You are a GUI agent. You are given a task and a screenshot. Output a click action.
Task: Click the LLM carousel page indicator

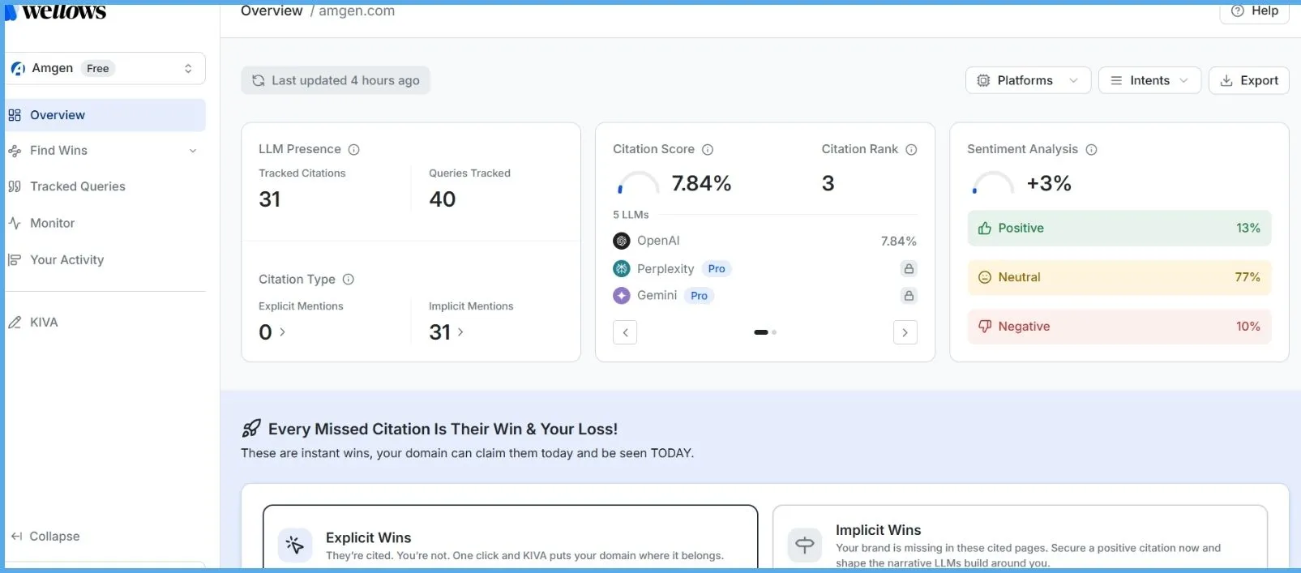[765, 332]
